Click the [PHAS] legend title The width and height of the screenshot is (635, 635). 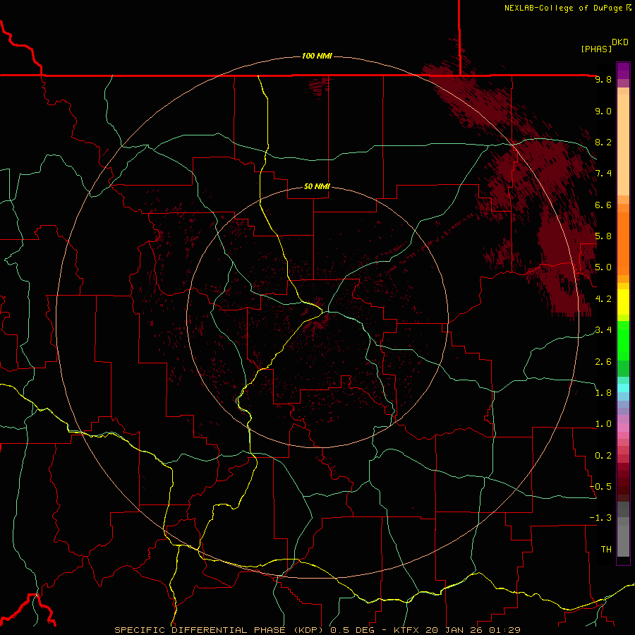(596, 49)
